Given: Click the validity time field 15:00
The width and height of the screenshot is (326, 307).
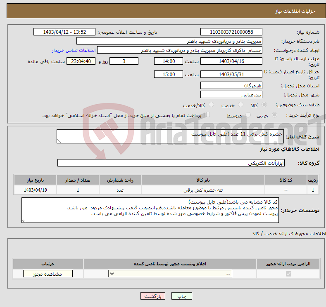Looking at the screenshot, I should (x=169, y=74).
